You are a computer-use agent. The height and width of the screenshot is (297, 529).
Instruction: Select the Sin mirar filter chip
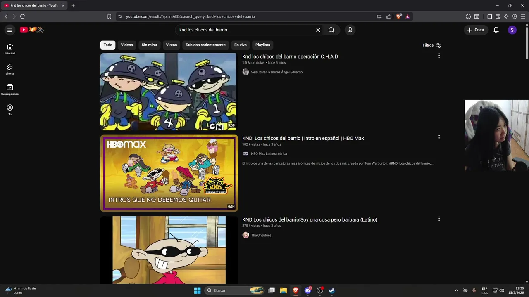pyautogui.click(x=149, y=45)
